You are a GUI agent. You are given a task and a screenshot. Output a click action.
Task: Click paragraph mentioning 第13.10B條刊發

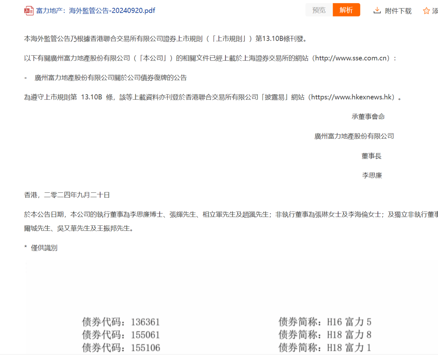167,39
